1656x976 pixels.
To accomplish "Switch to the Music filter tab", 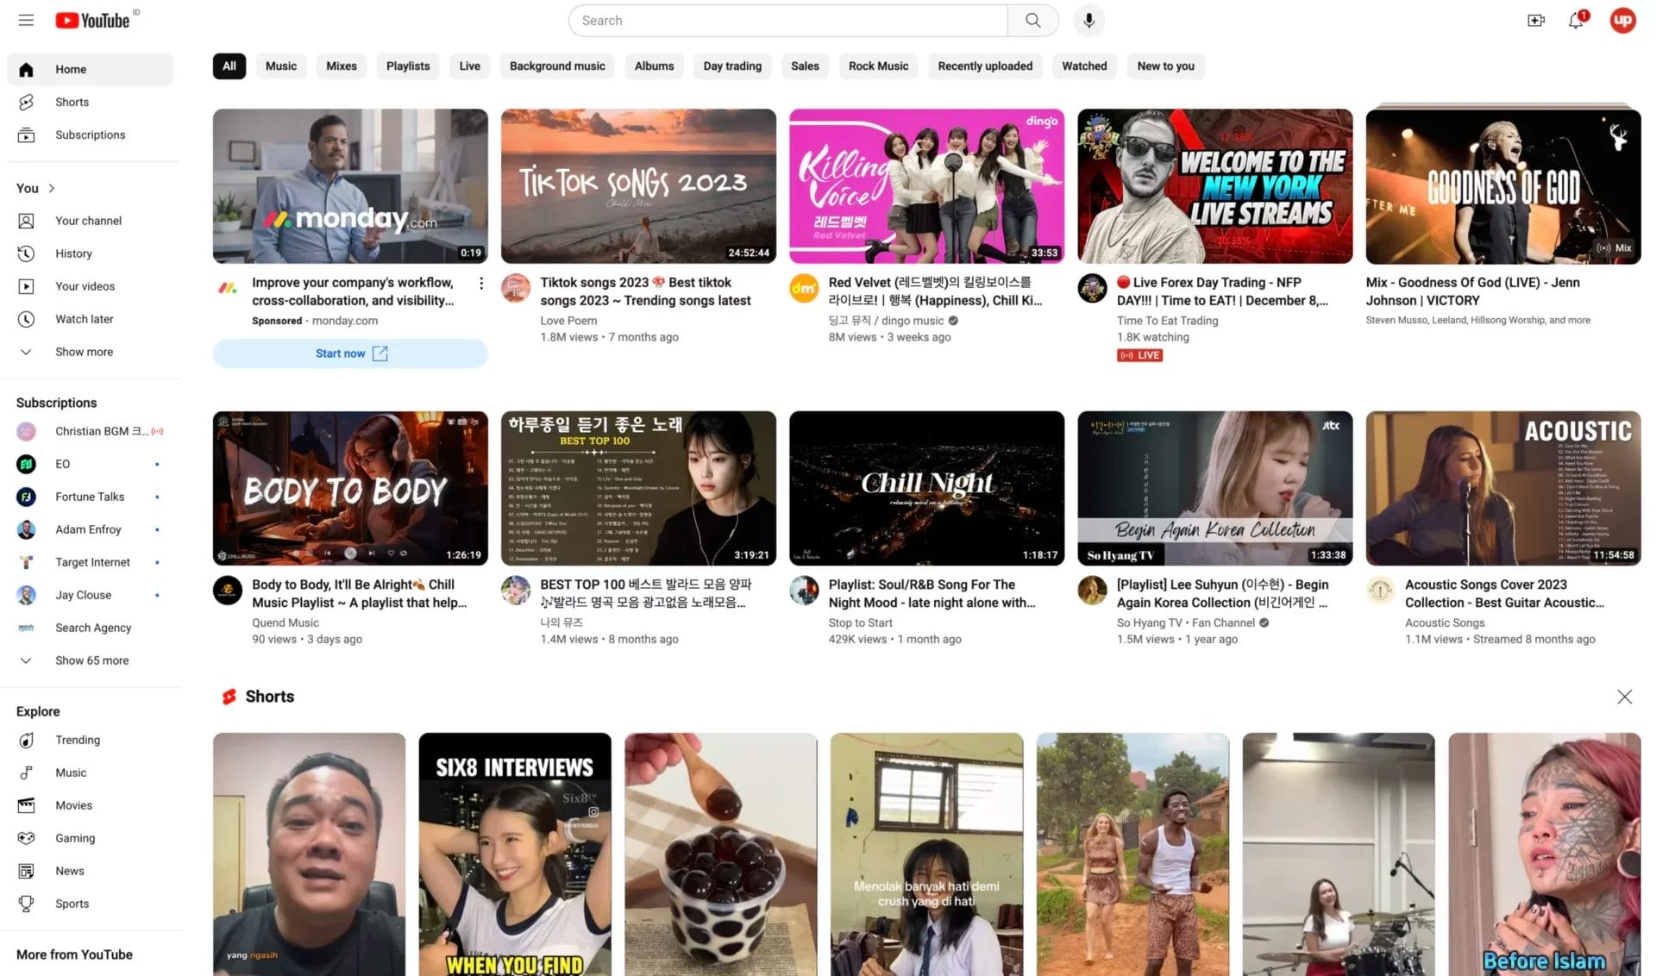I will pos(281,66).
